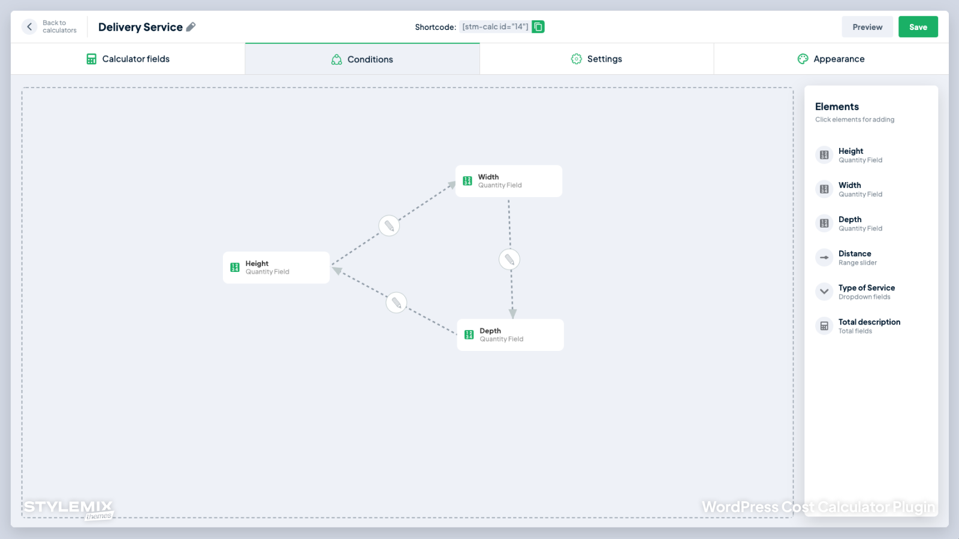Click the edit pencil on the Depth to Height link

[x=396, y=302]
